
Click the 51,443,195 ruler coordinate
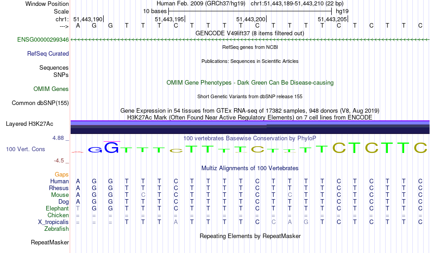[169, 19]
